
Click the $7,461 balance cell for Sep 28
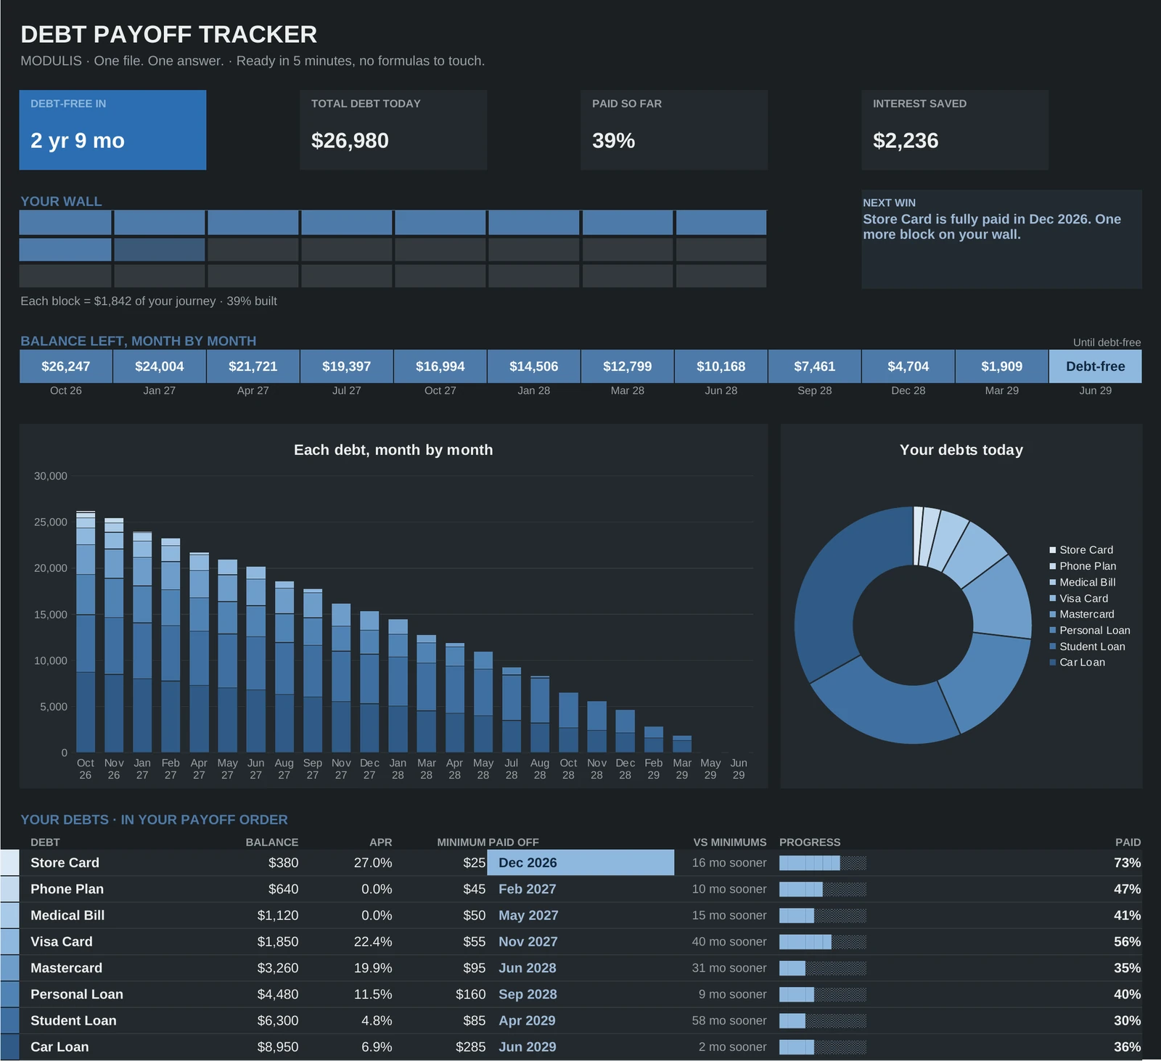coord(815,366)
